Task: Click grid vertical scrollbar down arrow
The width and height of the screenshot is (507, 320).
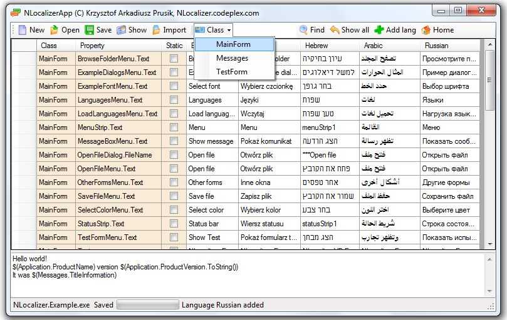Action: 489,244
